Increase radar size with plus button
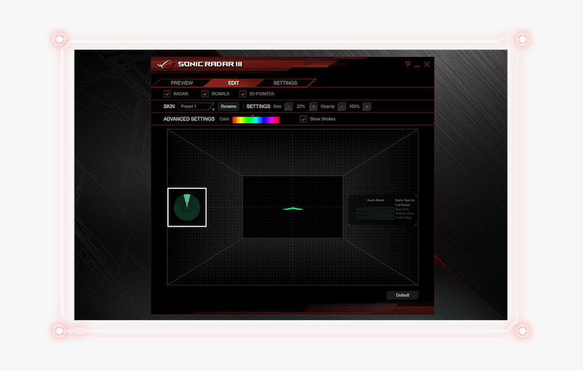583x371 pixels. pyautogui.click(x=313, y=106)
